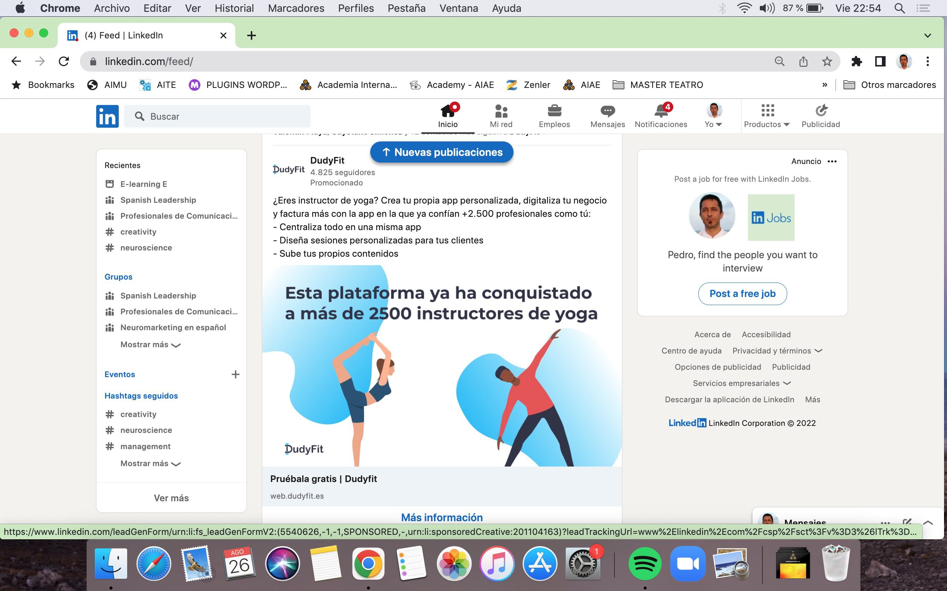947x591 pixels.
Task: Open the Otros marcadores folder
Action: (889, 85)
